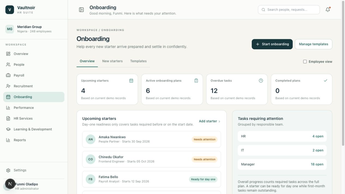Screen dimensions: 345x194
Task: Click the round N badge near Funmi Oladipo
Action: pyautogui.click(x=10, y=184)
